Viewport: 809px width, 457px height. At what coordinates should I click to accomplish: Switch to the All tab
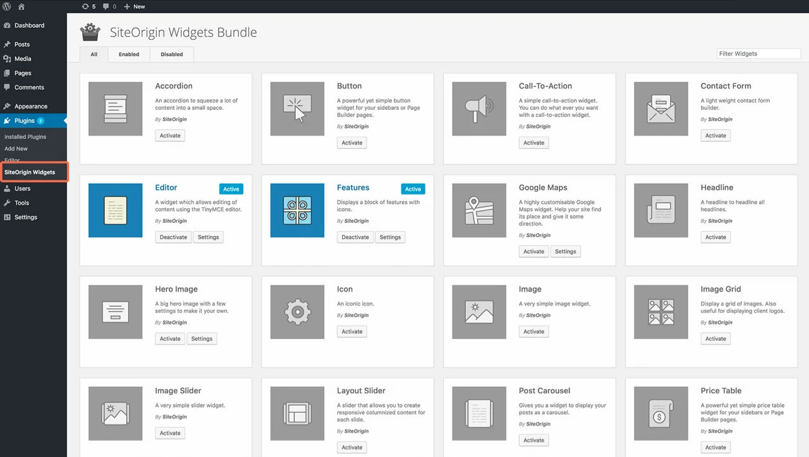pyautogui.click(x=94, y=54)
